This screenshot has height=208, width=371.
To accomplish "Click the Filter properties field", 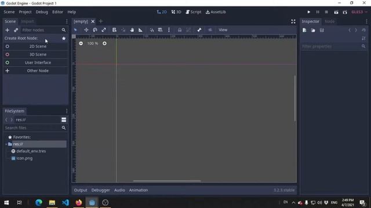I will tap(334, 46).
